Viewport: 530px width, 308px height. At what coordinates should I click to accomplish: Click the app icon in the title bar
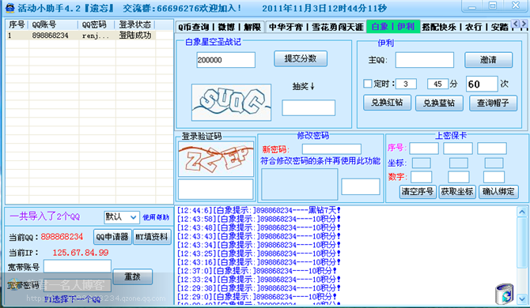point(9,8)
